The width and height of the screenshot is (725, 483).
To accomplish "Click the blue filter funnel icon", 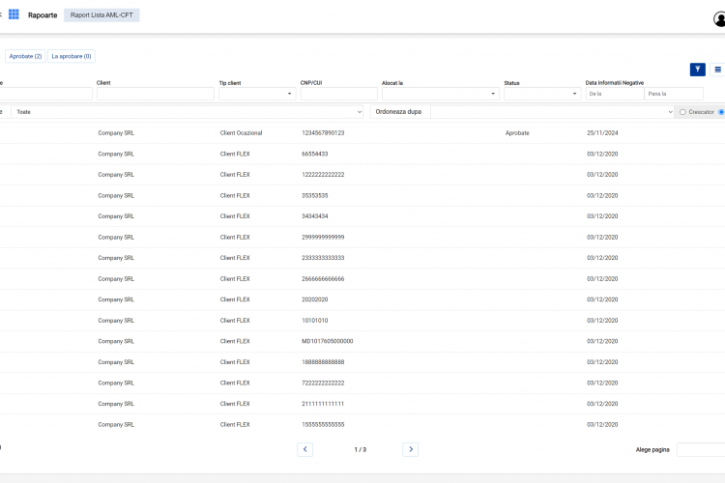I will pos(697,70).
